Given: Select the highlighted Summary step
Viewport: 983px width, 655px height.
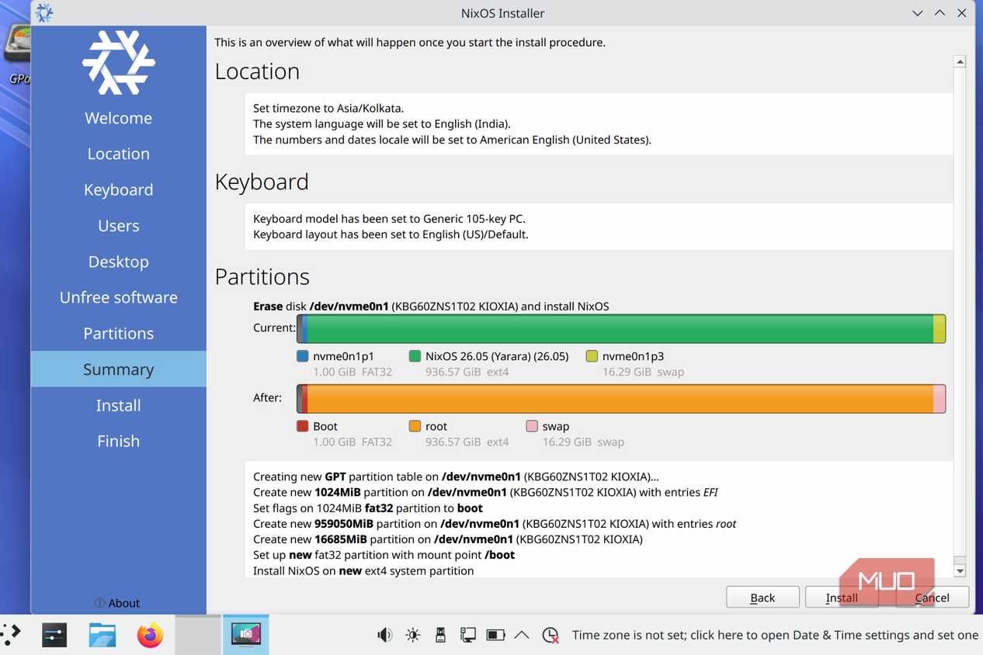Looking at the screenshot, I should [x=119, y=369].
